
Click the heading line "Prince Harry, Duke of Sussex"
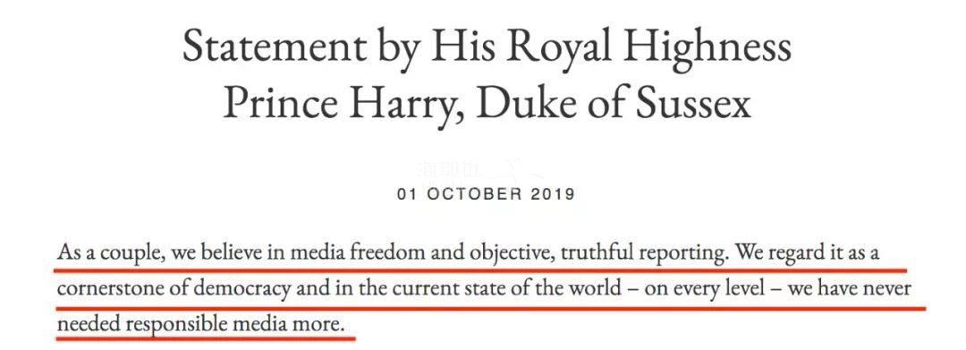pyautogui.click(x=487, y=104)
